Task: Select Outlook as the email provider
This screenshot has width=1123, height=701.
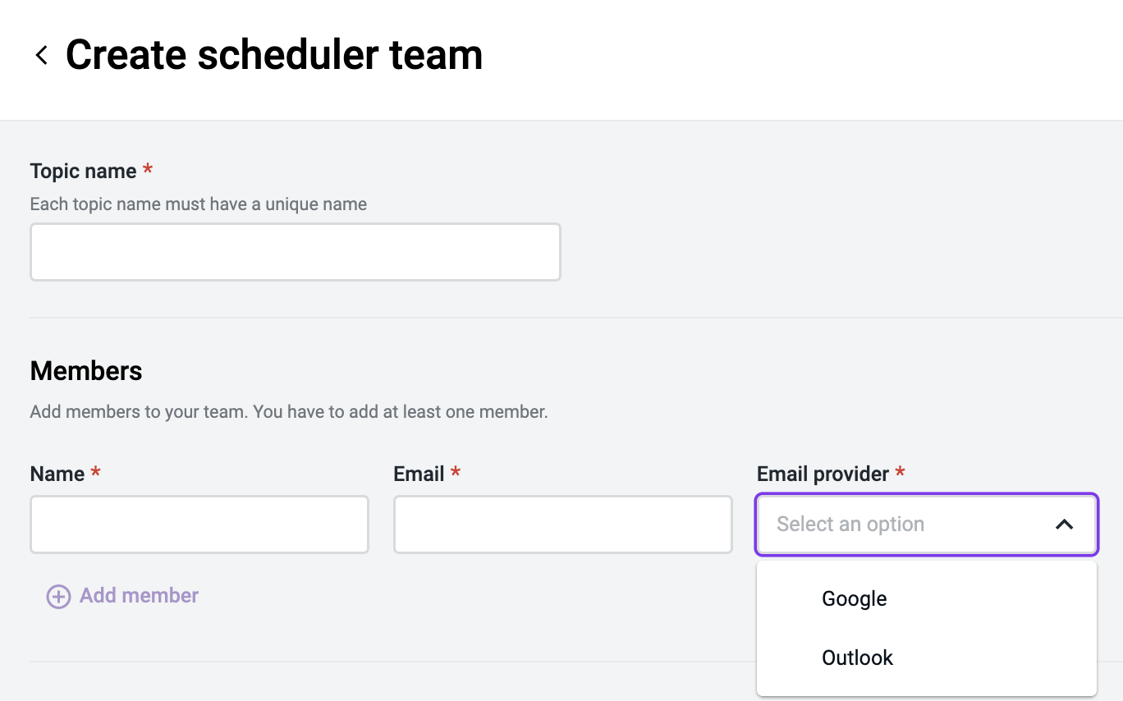Action: tap(857, 657)
